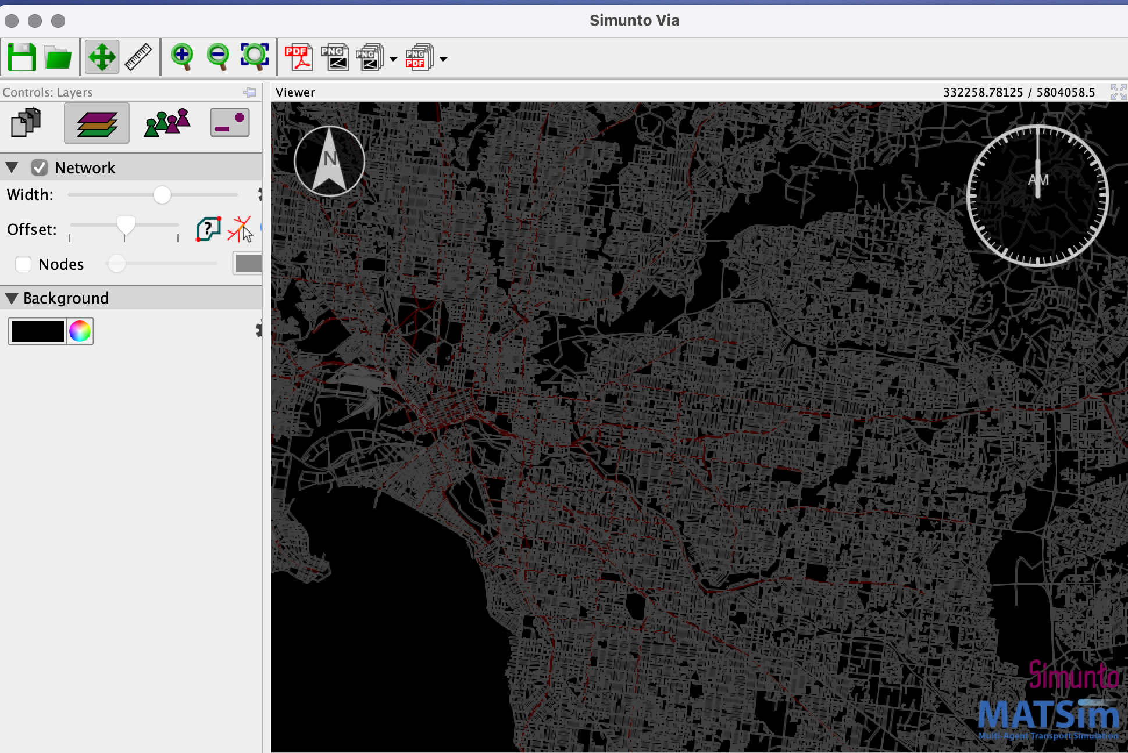This screenshot has height=753, width=1128.
Task: Enable the Nodes checkbox
Action: 23,264
